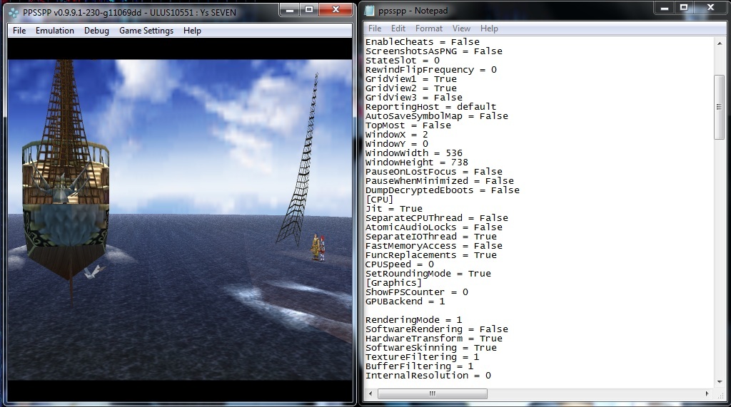Viewport: 731px width, 407px height.
Task: Place cursor on the InternalResolution line
Action: (428, 376)
